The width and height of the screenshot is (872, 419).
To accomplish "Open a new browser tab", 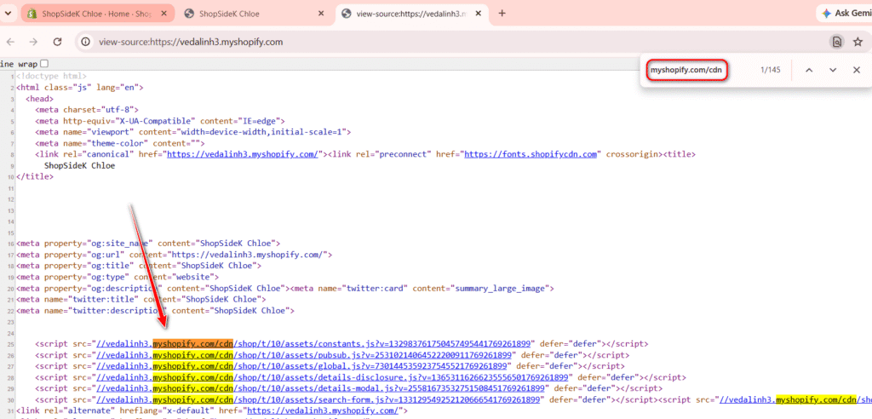I will click(x=502, y=14).
